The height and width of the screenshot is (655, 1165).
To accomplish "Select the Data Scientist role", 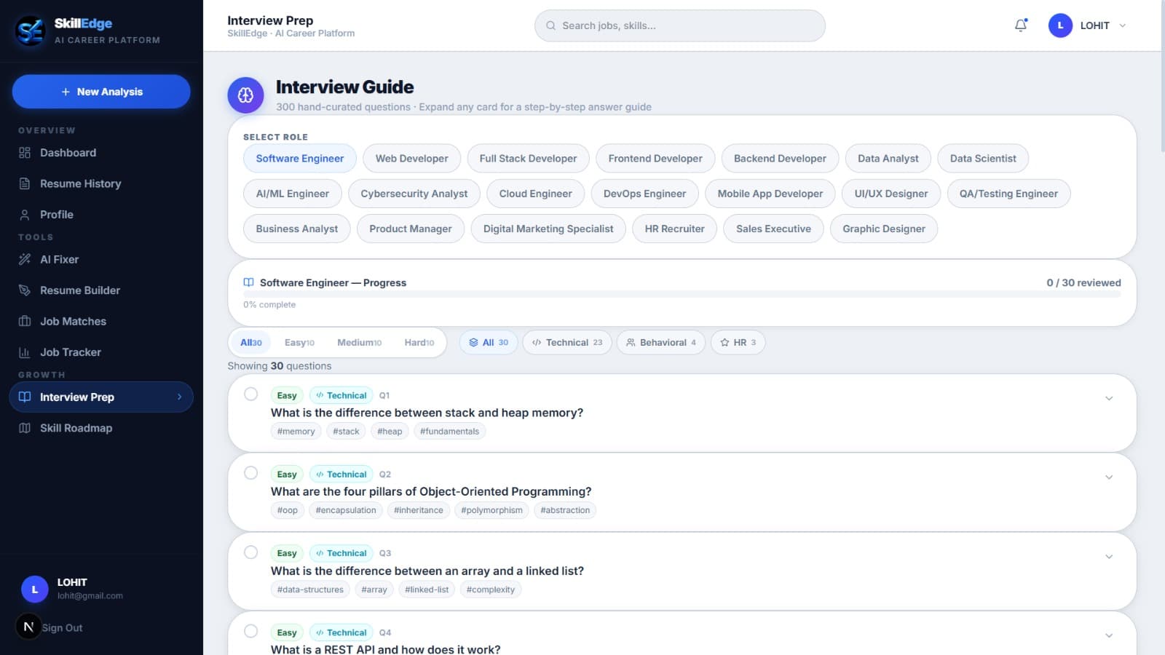I will tap(983, 159).
